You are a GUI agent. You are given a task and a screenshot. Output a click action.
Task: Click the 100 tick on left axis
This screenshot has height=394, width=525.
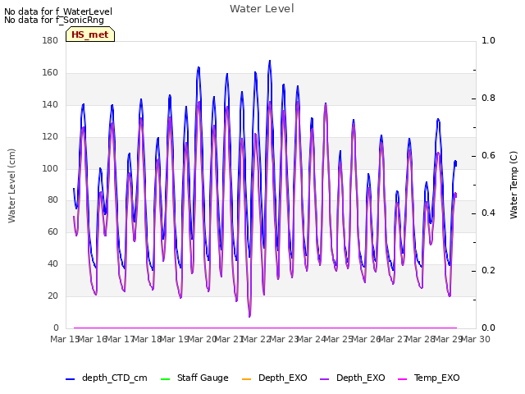pos(50,168)
